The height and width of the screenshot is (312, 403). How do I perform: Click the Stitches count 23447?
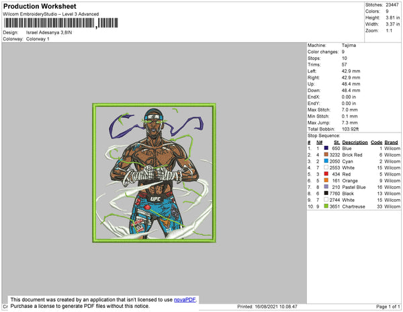(392, 5)
